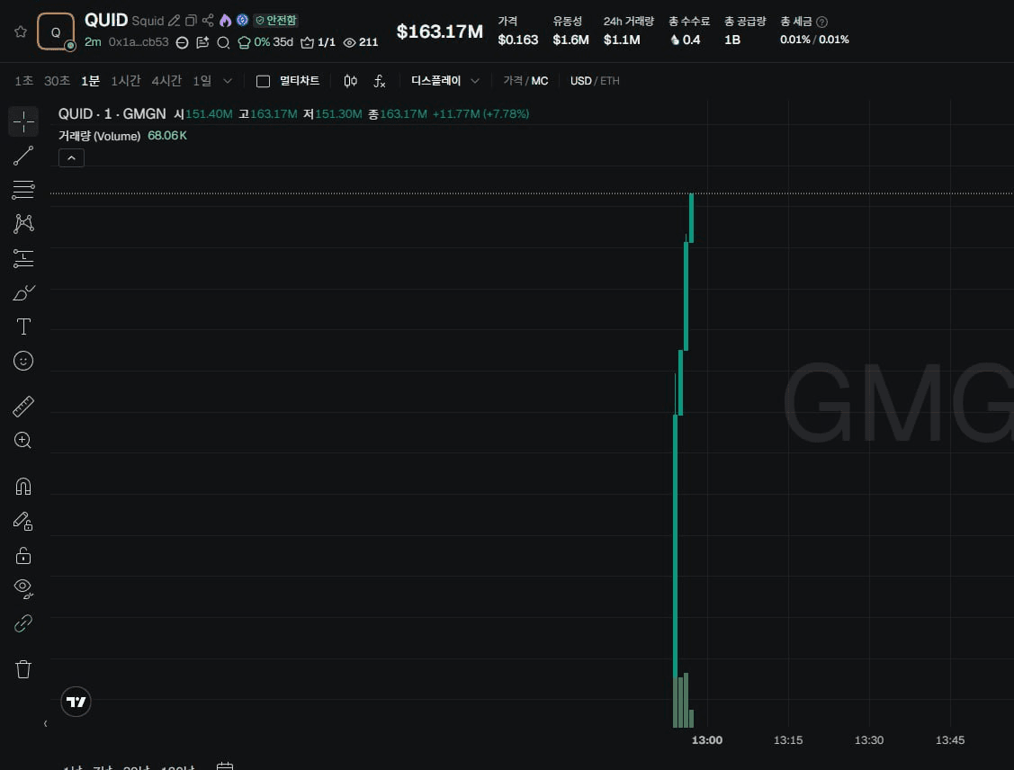
Task: Click the link drawings chain icon
Action: pyautogui.click(x=23, y=623)
